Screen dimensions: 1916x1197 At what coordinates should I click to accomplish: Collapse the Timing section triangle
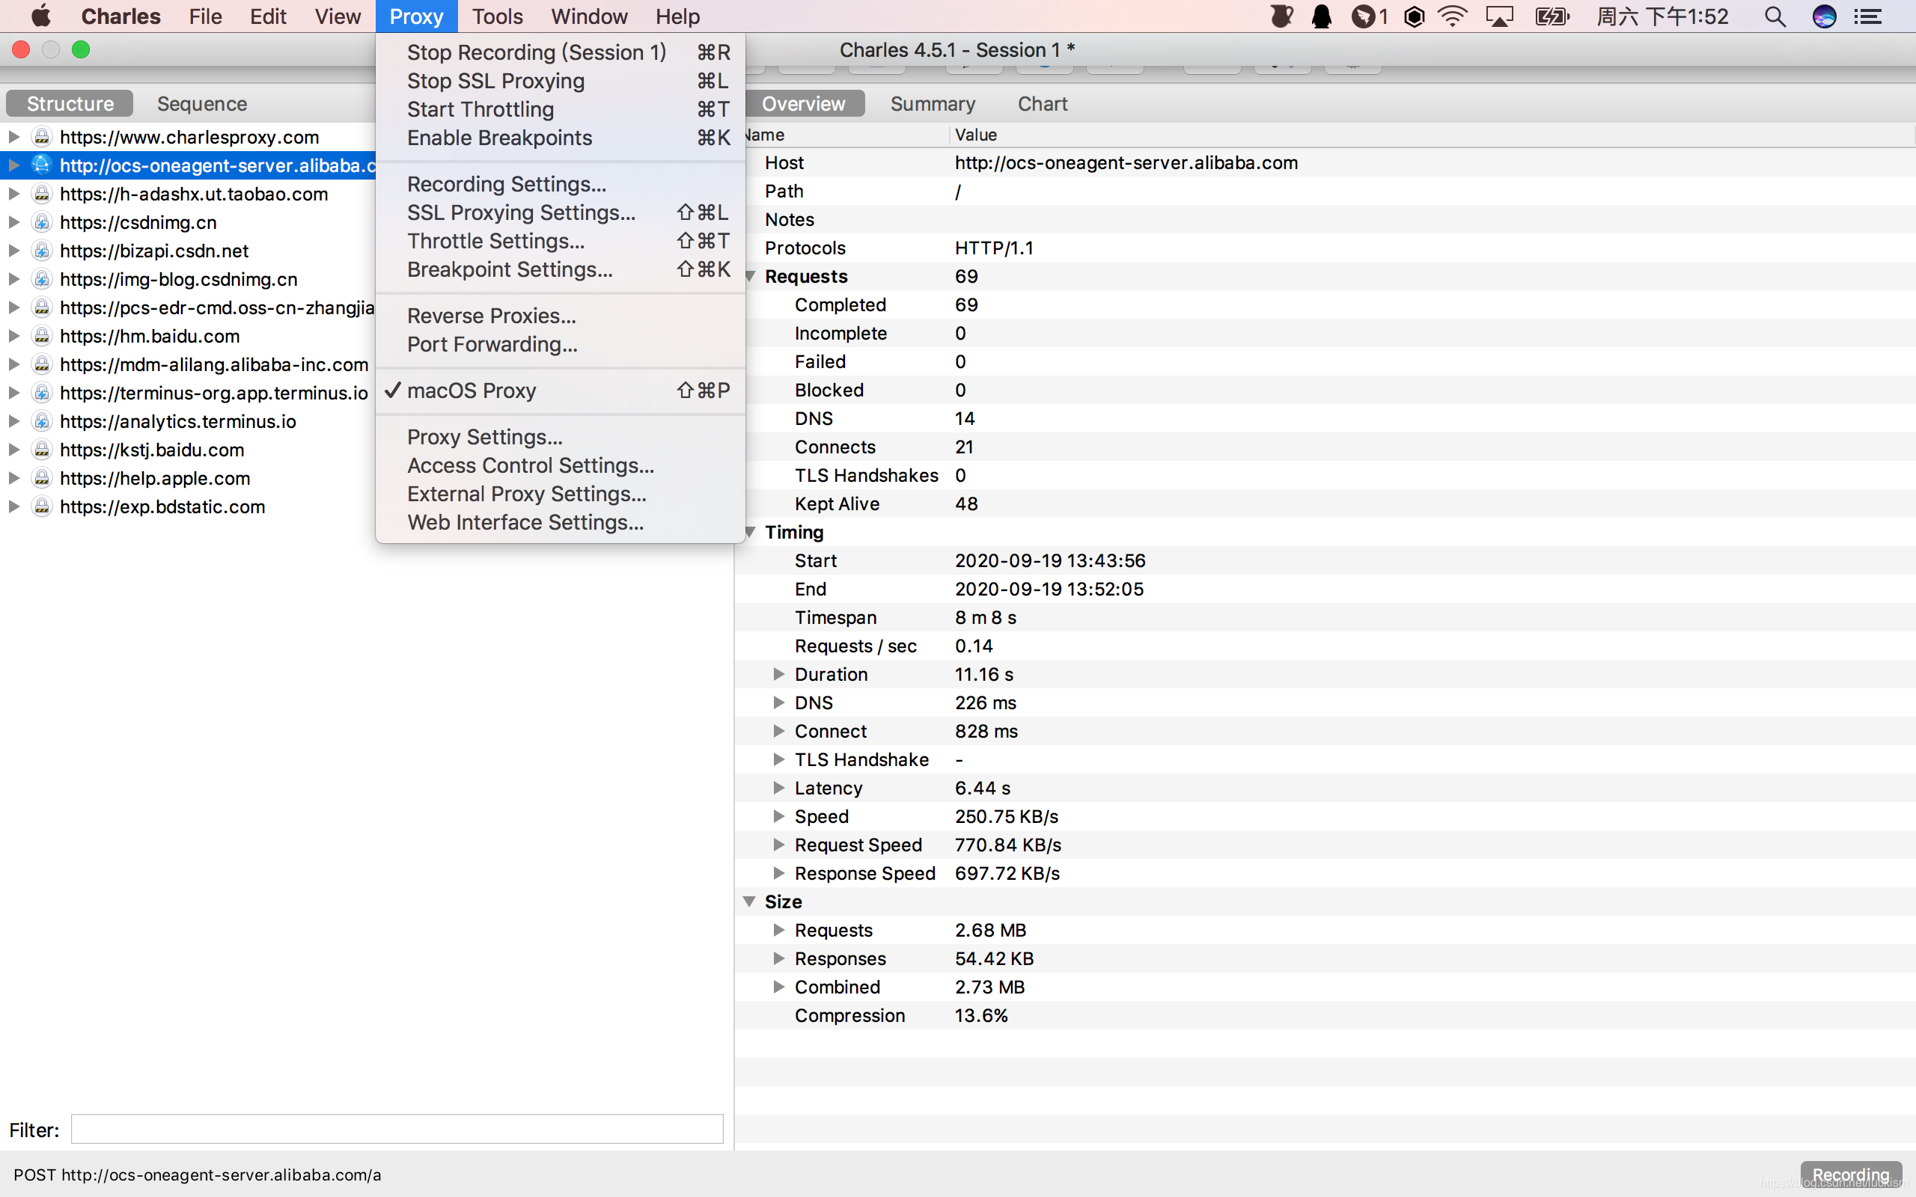[x=750, y=532]
